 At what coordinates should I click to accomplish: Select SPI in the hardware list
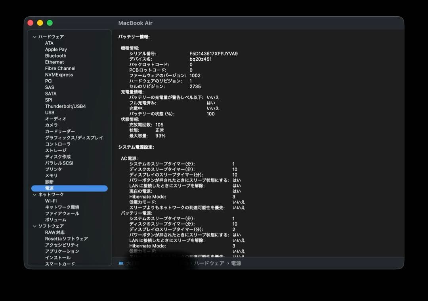[x=48, y=100]
